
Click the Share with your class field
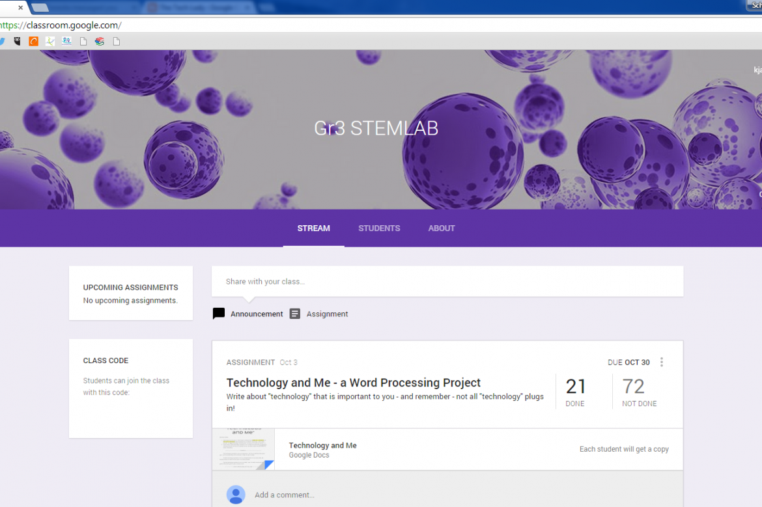[x=447, y=282]
